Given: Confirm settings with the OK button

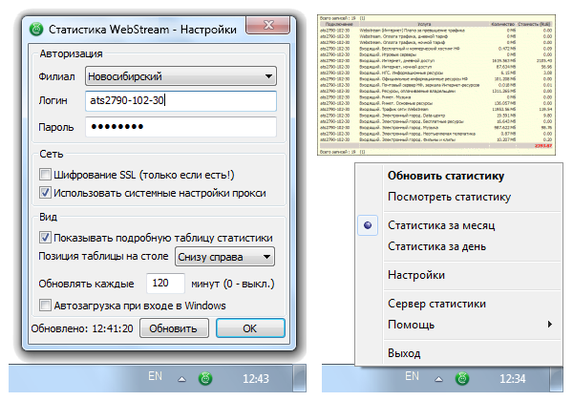Looking at the screenshot, I should (x=250, y=328).
